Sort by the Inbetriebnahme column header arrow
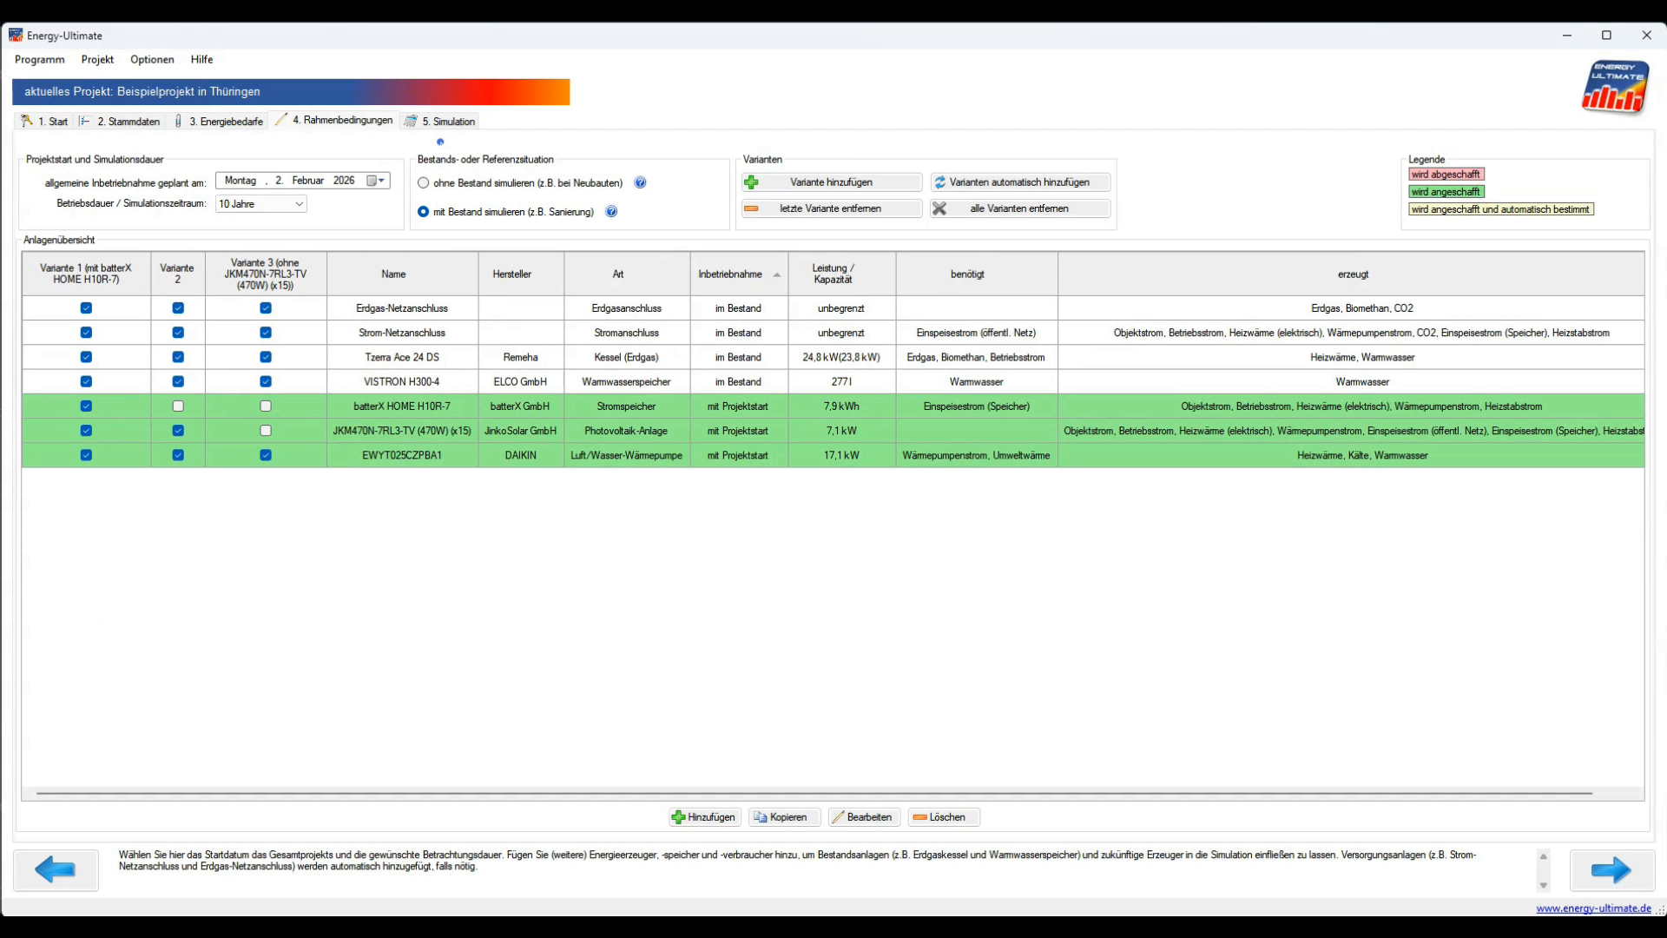The image size is (1667, 938). [x=777, y=274]
